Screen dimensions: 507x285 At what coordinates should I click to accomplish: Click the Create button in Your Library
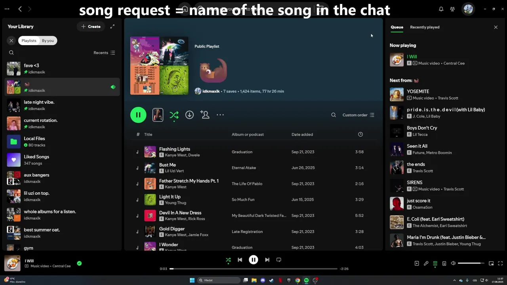click(x=91, y=27)
